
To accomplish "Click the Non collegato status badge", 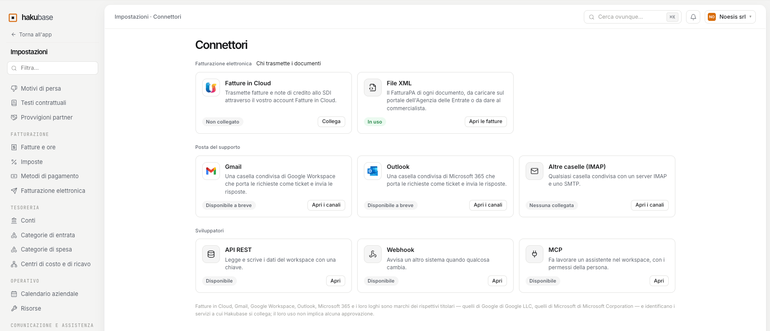I will pyautogui.click(x=223, y=122).
